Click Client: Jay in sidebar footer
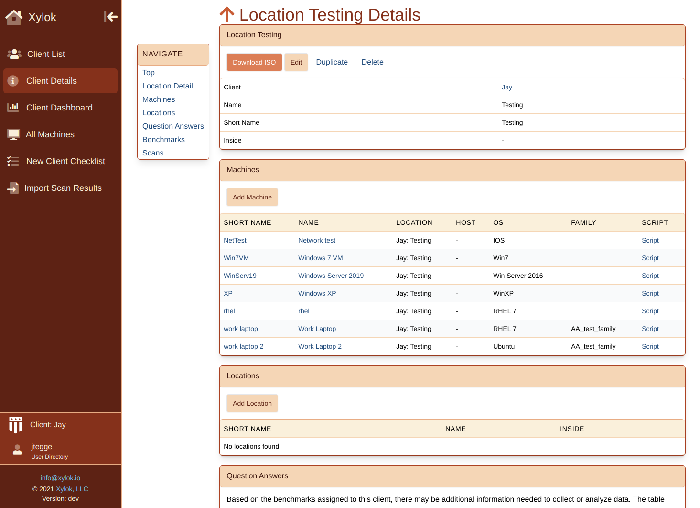This screenshot has height=508, width=700. pos(48,425)
